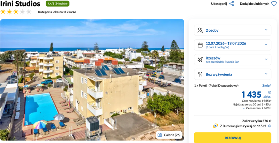Open the date range 12.07.2026 dropdown
This screenshot has height=143, width=279.
266,45
